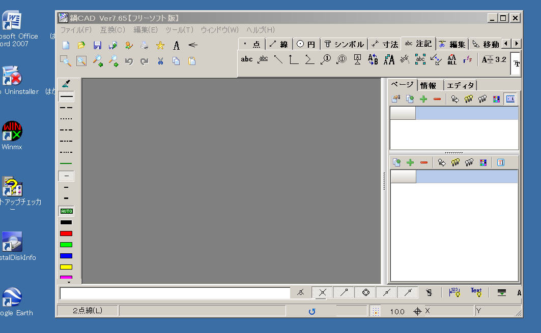This screenshot has height=333, width=541.
Task: Select the plain 'abc' text annotation tool
Action: 247,59
